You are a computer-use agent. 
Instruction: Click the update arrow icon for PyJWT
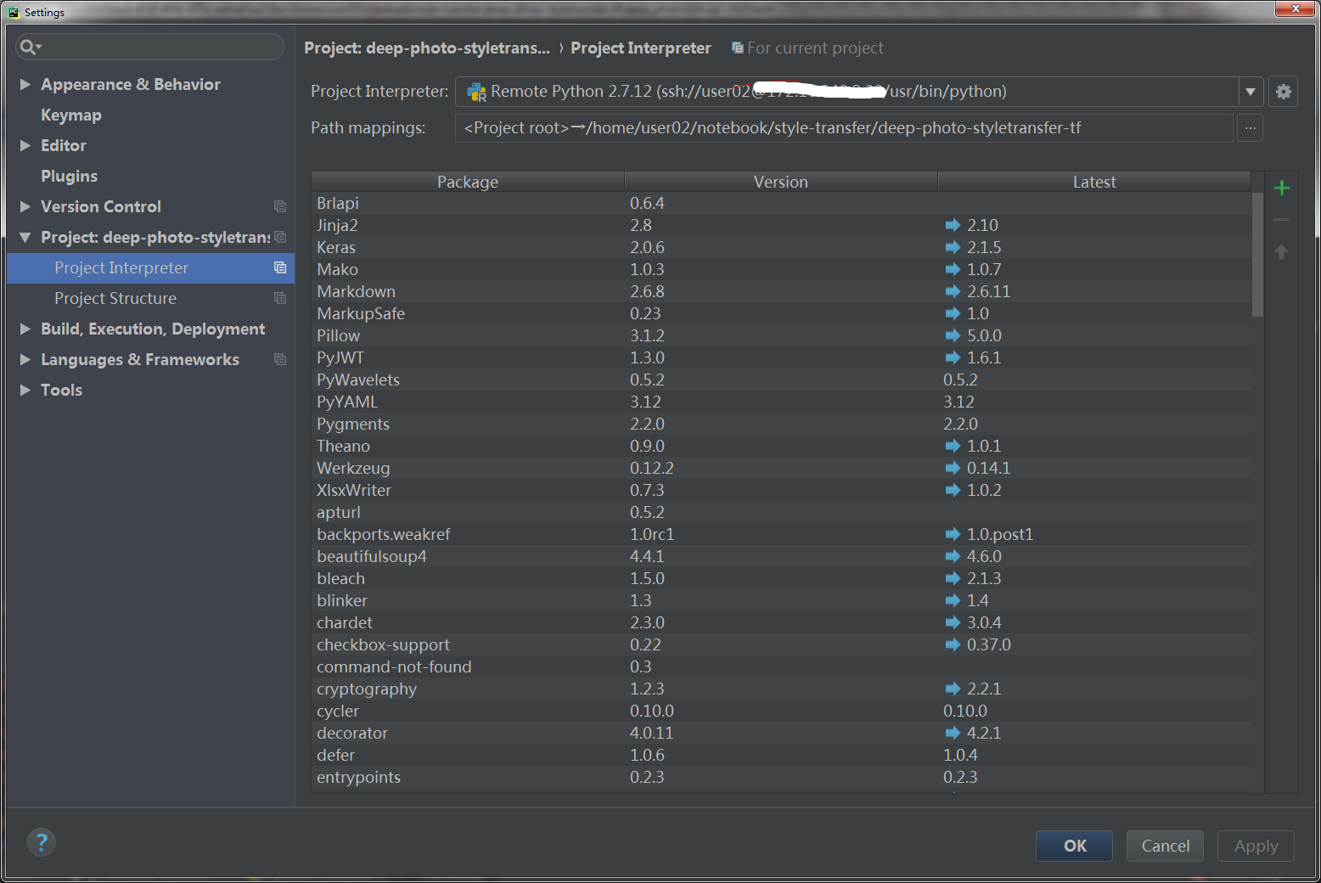tap(953, 357)
